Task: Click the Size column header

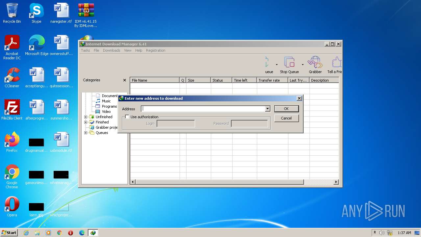Action: pyautogui.click(x=198, y=80)
